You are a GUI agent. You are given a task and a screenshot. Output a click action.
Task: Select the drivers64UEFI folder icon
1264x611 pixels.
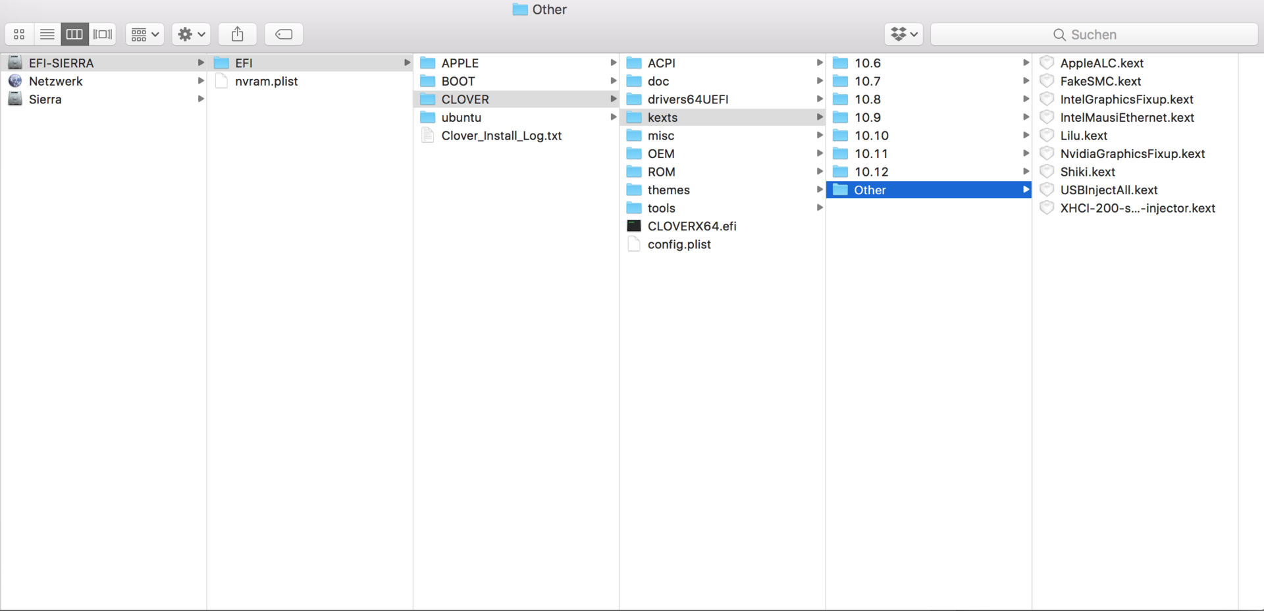(x=634, y=99)
